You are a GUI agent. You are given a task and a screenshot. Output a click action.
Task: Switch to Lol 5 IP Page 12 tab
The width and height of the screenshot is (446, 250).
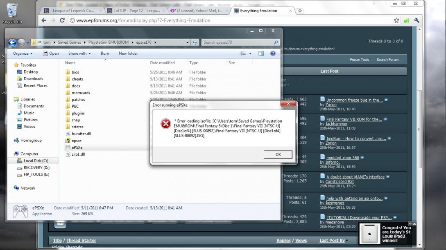136,11
